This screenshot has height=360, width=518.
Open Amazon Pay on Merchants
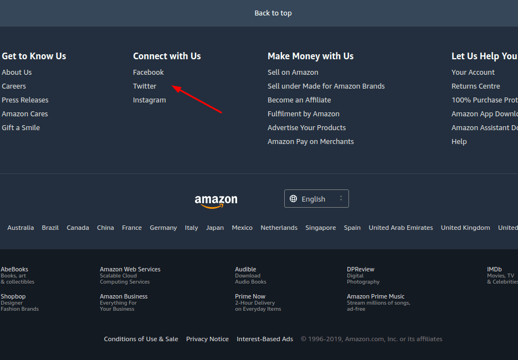click(x=311, y=142)
